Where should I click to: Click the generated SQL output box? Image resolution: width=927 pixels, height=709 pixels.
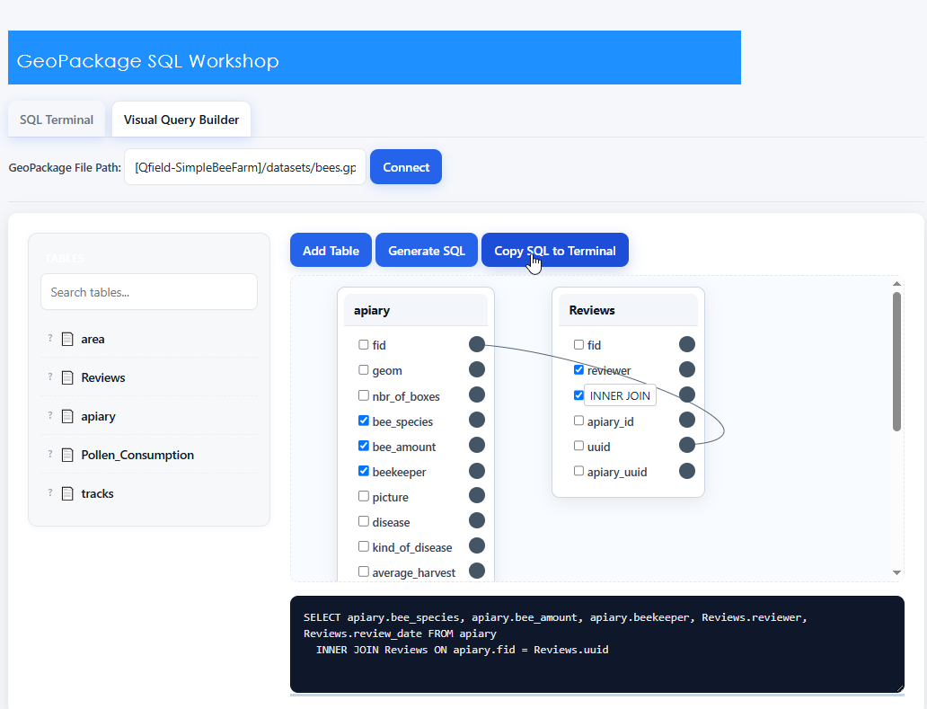pyautogui.click(x=597, y=644)
